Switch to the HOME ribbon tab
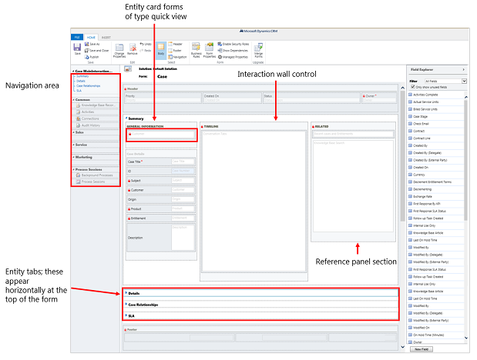Viewport: 477px width, 360px height. [91, 37]
